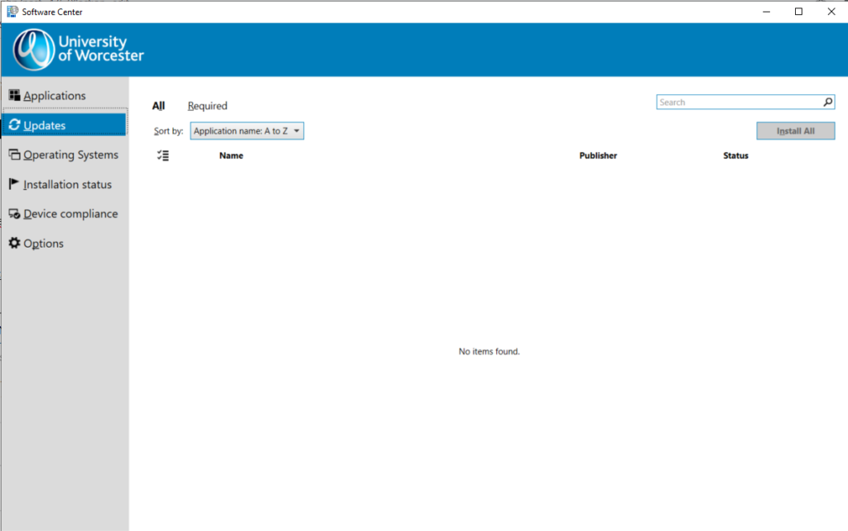Screen dimensions: 848x531
Task: Click the "Sort by:" label
Action: [168, 131]
